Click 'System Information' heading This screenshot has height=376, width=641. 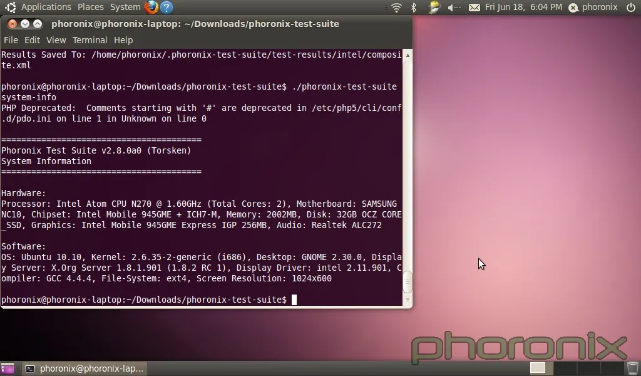[x=46, y=161]
